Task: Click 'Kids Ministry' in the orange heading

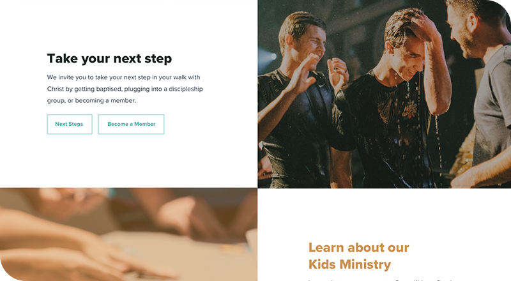Action: pos(349,264)
